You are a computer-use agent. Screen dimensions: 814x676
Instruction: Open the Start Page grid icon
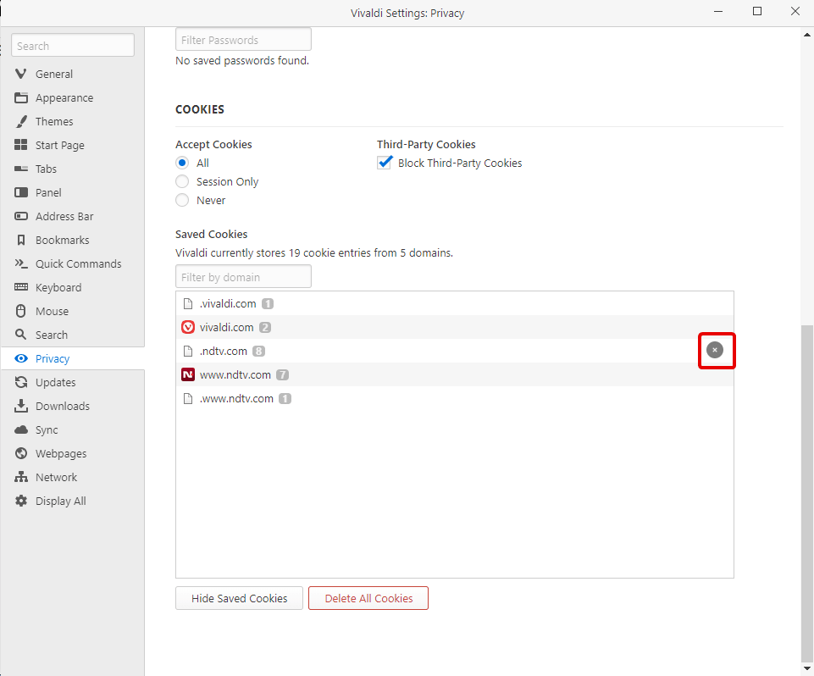[21, 145]
